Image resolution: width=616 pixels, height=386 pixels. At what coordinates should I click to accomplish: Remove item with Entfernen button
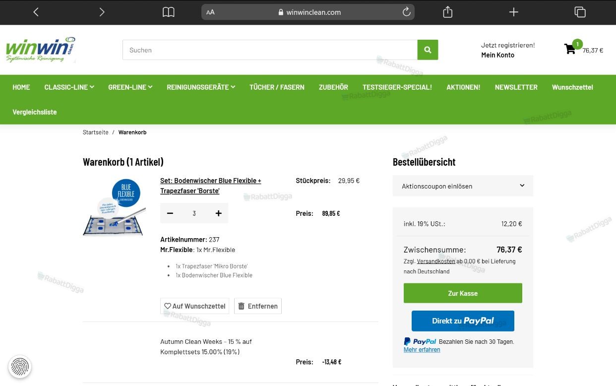click(258, 306)
